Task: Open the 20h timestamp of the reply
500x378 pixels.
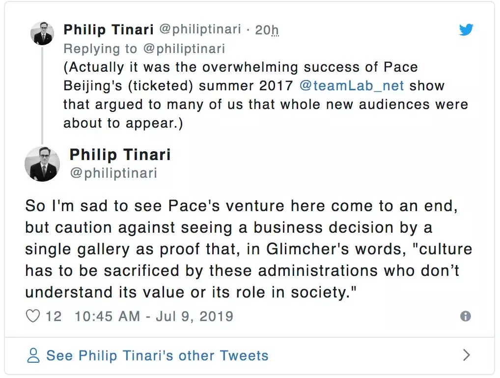Action: click(267, 30)
